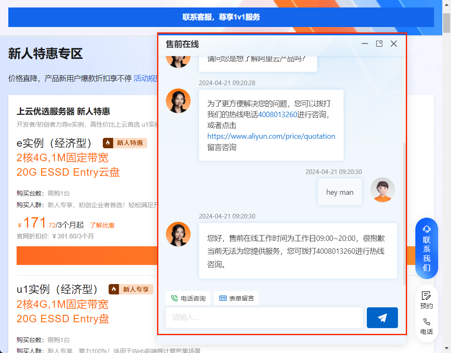
Task: Click the paper-plane send button in chat
Action: coord(382,318)
